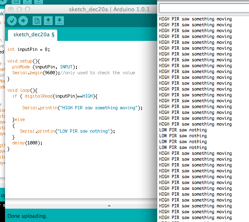Click the last 'LOW PIR saw nothing' serial output line
The height and width of the screenshot is (222, 249).
coord(183,148)
